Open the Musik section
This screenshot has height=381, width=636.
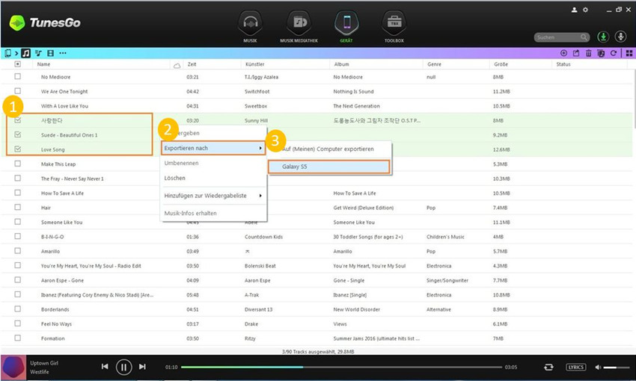[x=250, y=26]
